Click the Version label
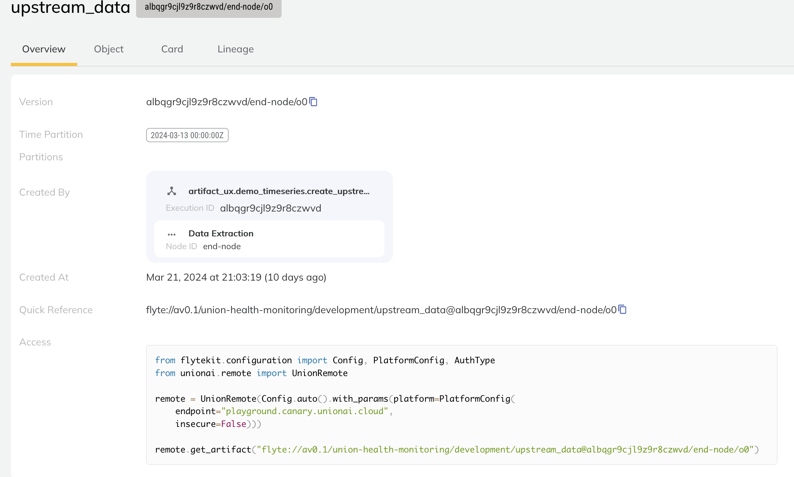 point(36,102)
